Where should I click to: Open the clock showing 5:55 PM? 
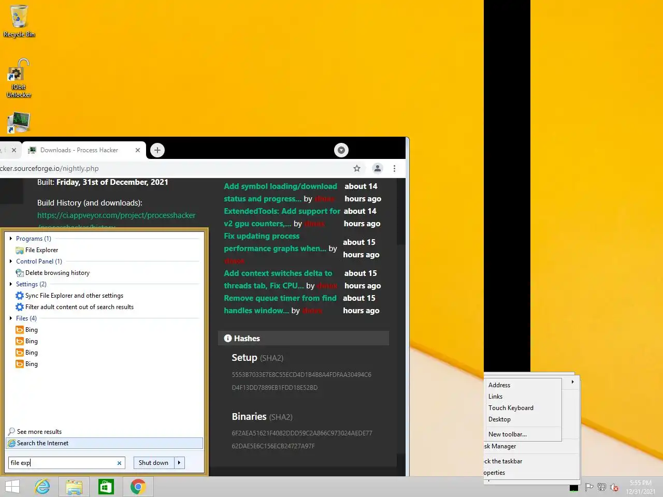pos(641,483)
